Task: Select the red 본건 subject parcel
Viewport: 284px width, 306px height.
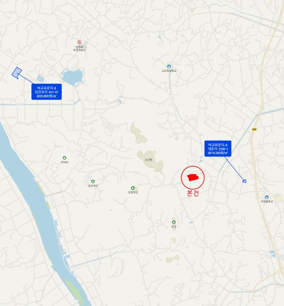Action: point(193,177)
